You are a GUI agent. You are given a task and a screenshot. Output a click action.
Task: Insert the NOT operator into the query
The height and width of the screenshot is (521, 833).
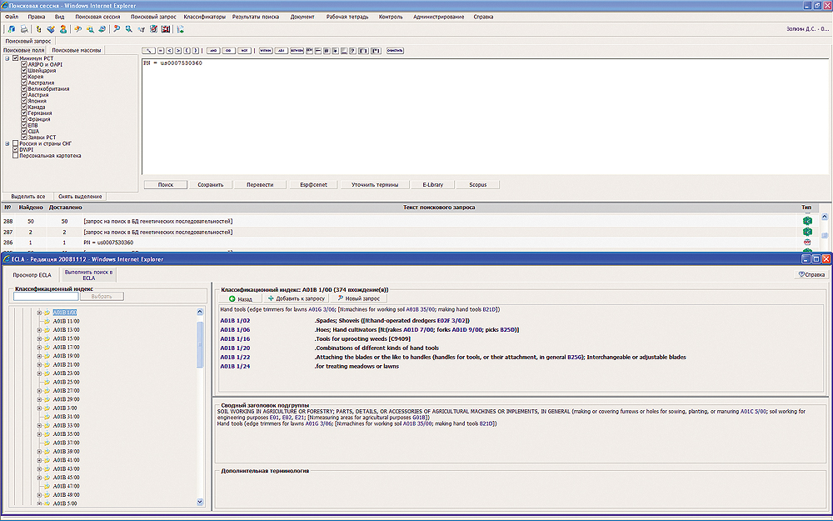pyautogui.click(x=244, y=50)
